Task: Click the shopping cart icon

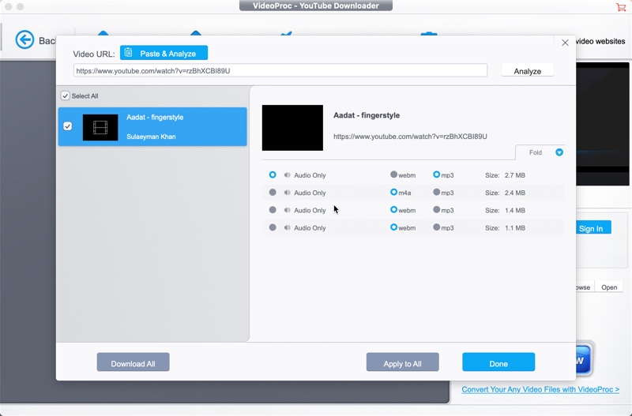Action: tap(621, 7)
